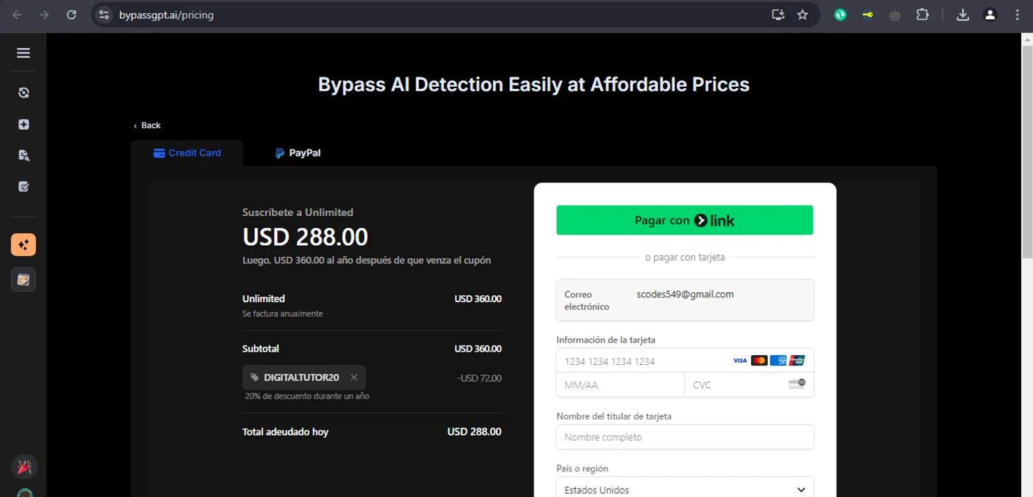
Task: Go forward in browser history
Action: click(x=44, y=14)
